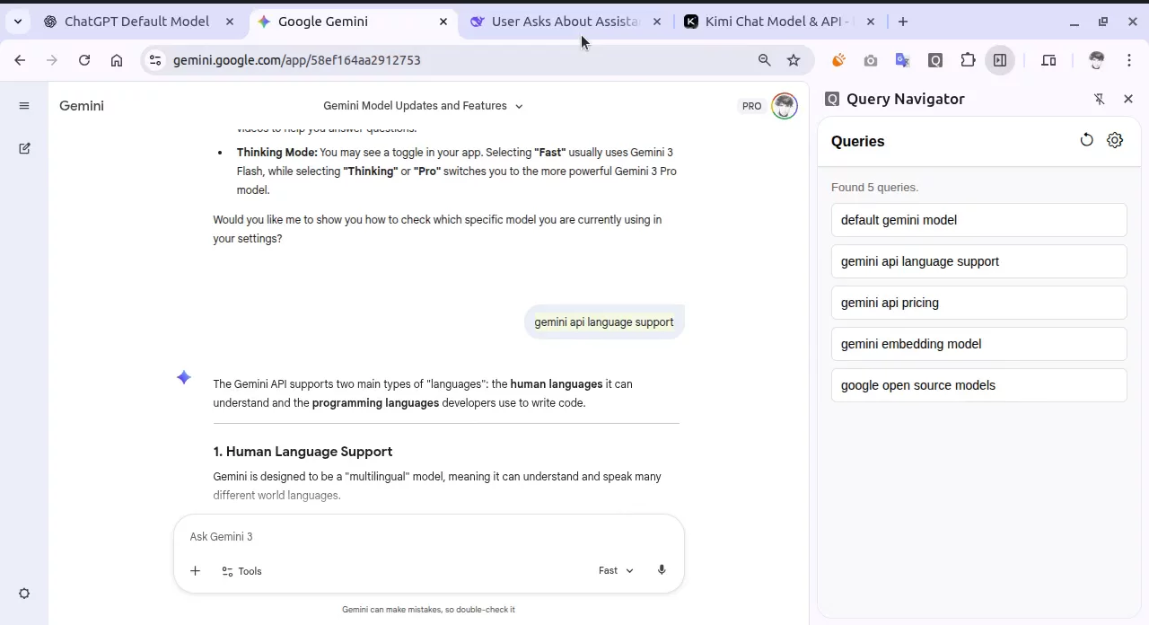Click the 'gemini api language support' chat bubble

pos(604,322)
